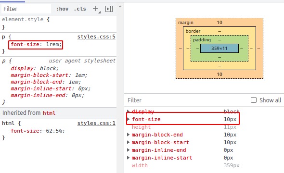Click the struck-through font-size: 62.5% declaration
284x173 pixels.
(38, 131)
